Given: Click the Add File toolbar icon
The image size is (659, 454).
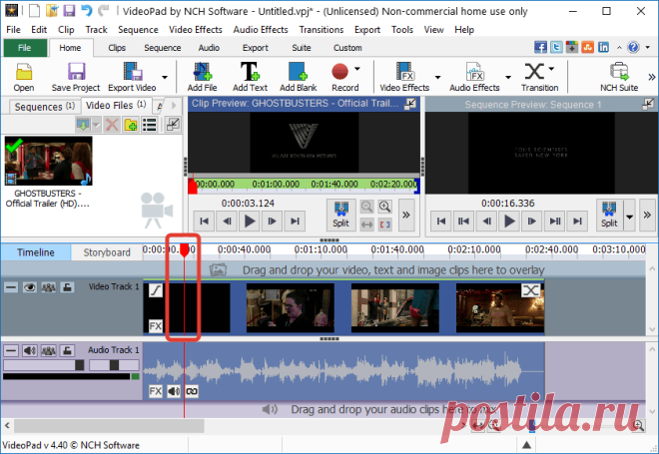Looking at the screenshot, I should coord(202,77).
